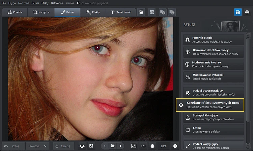Go to previous photo with left chevron

pos(105,146)
